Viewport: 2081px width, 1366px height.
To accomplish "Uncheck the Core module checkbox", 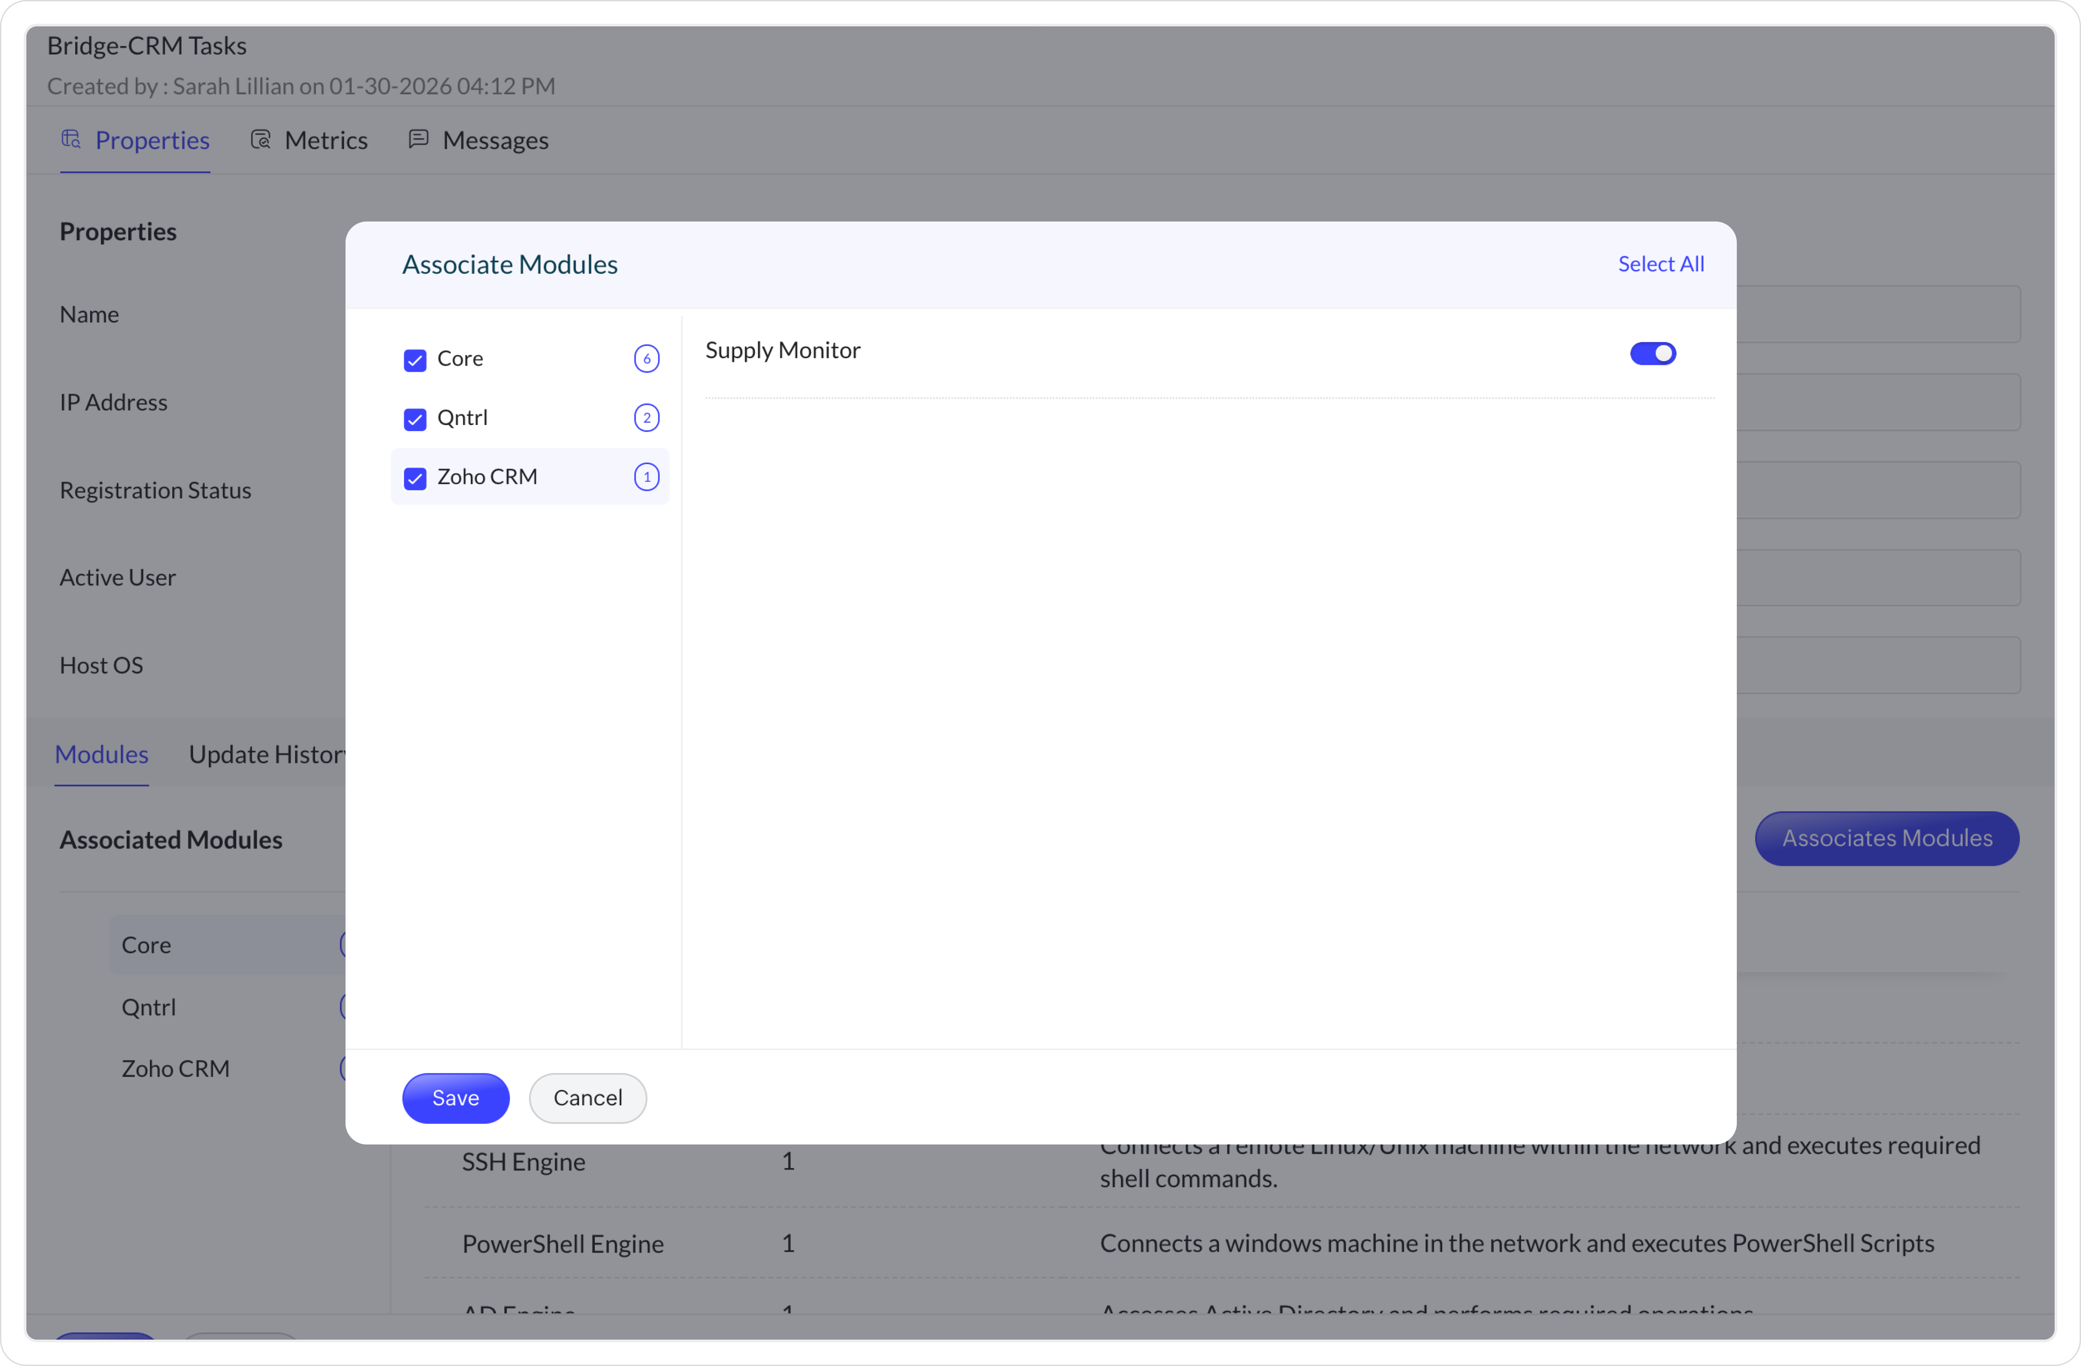I will click(415, 360).
